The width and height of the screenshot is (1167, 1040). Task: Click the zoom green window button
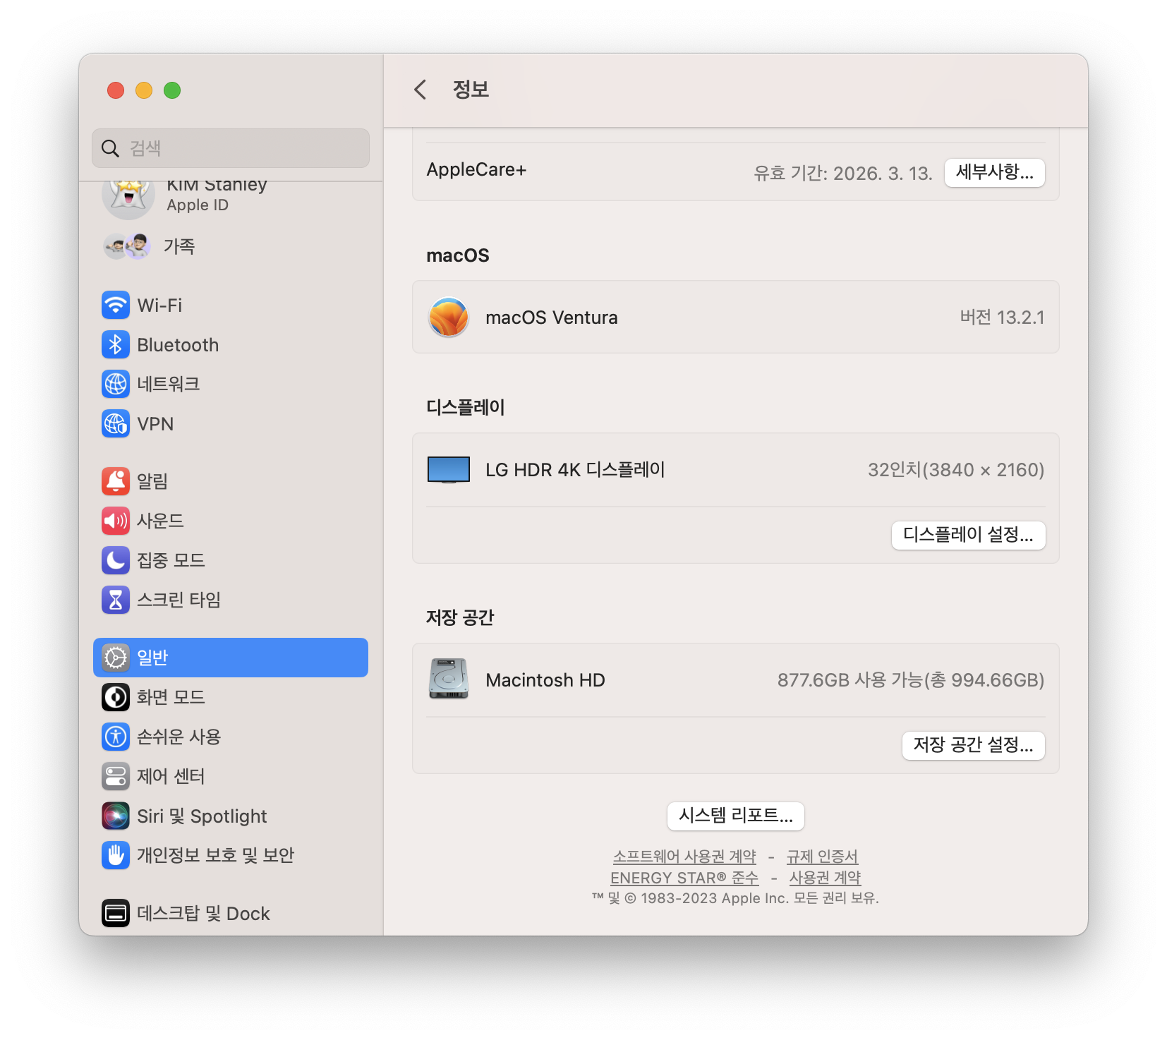pyautogui.click(x=172, y=90)
